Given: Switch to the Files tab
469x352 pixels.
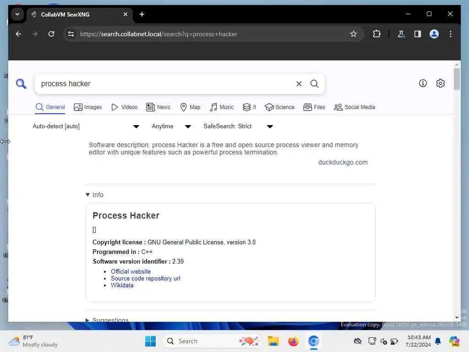Looking at the screenshot, I should click(x=314, y=107).
